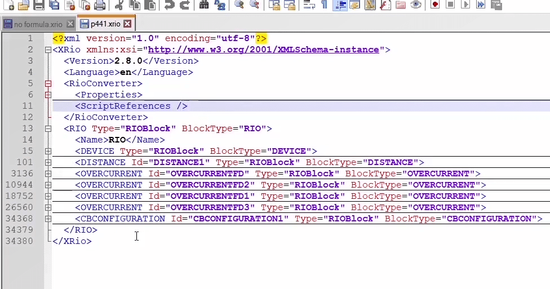Click the Run macro multiple times icon

481,5
